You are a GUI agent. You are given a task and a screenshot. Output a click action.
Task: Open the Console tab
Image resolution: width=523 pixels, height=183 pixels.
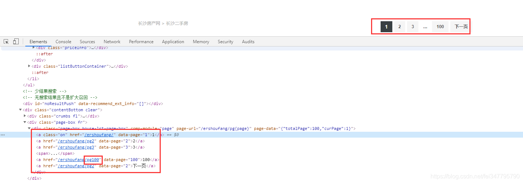(x=63, y=42)
